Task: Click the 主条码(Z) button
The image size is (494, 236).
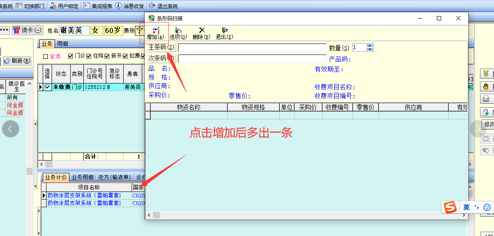Action: pyautogui.click(x=162, y=47)
